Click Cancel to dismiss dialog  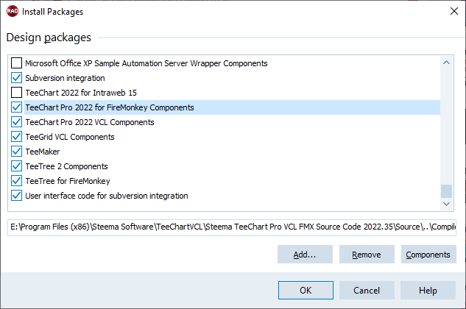[367, 291]
